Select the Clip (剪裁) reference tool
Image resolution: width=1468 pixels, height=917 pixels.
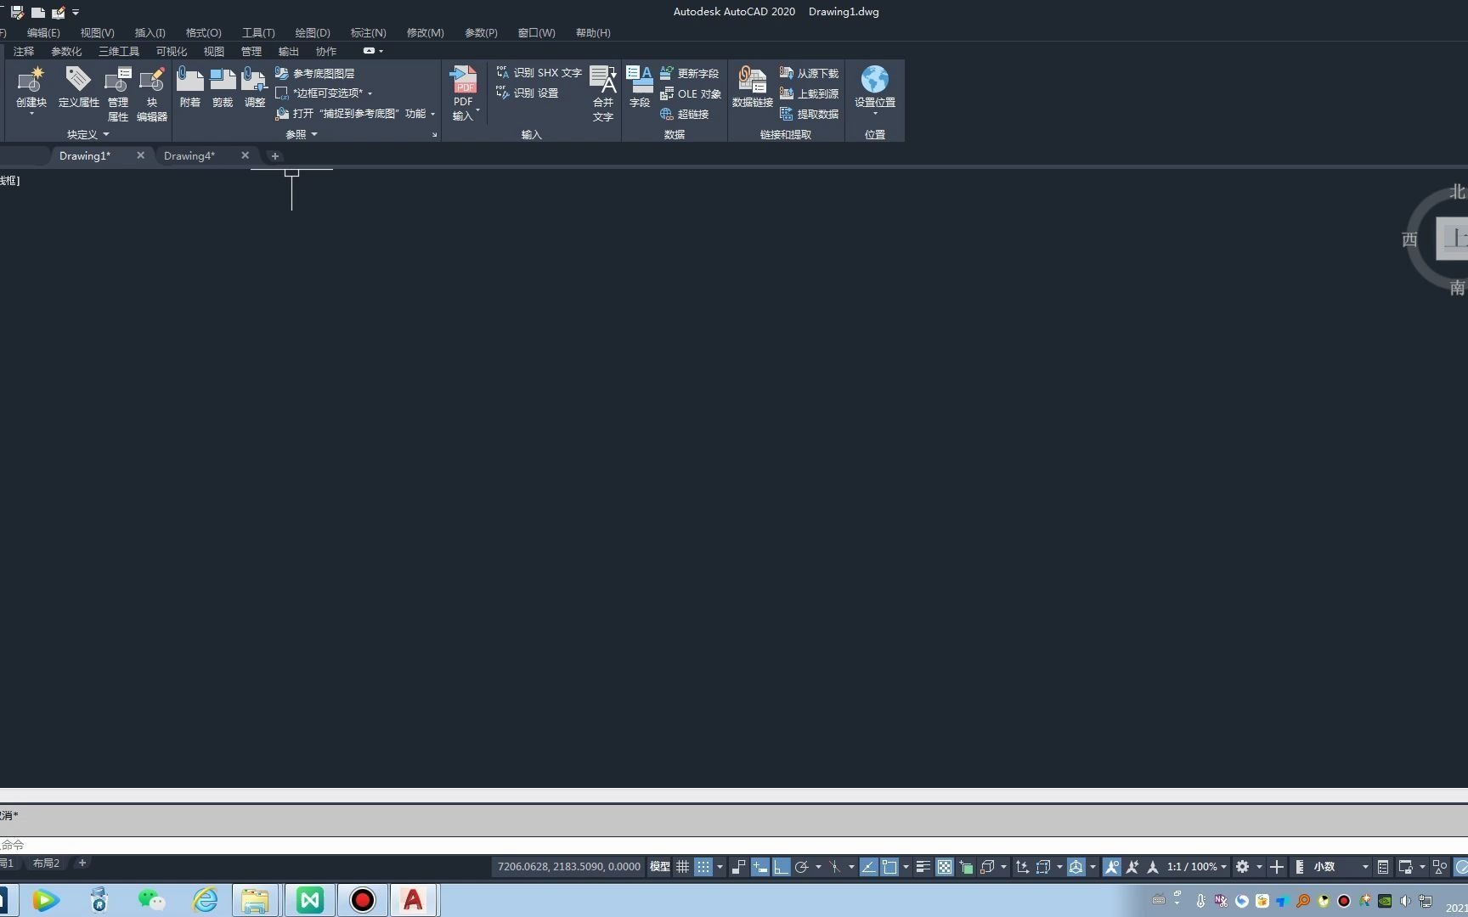(x=223, y=87)
